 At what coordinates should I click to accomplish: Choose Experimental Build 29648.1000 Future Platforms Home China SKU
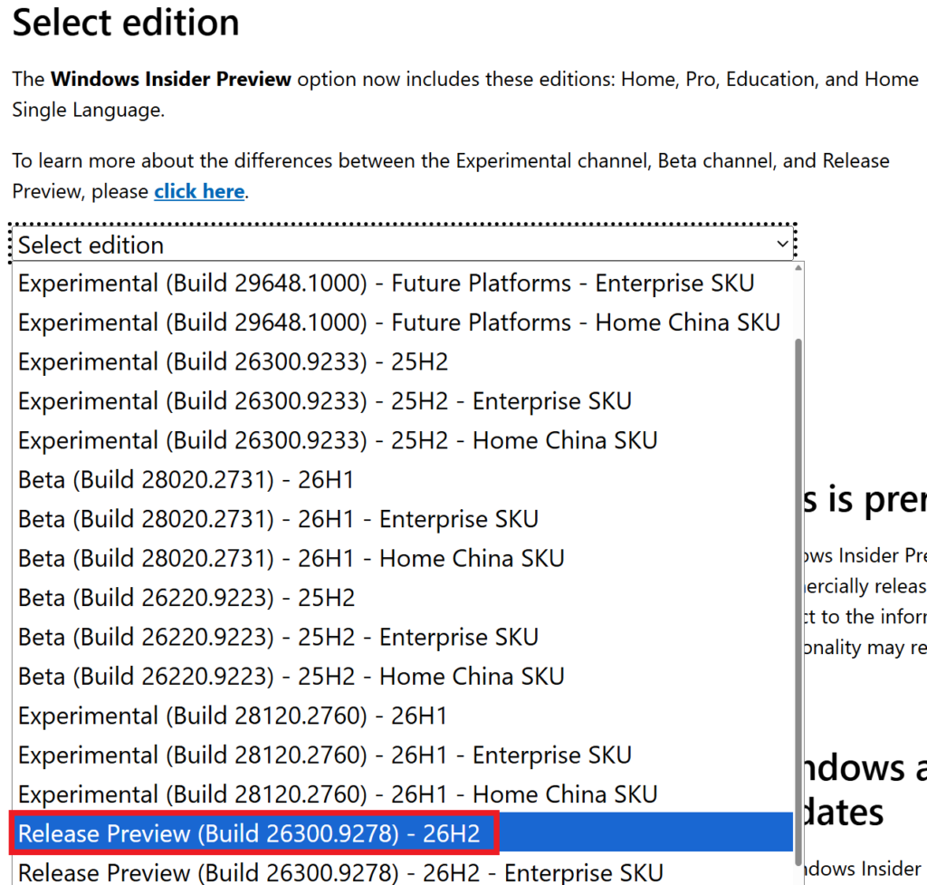click(403, 323)
